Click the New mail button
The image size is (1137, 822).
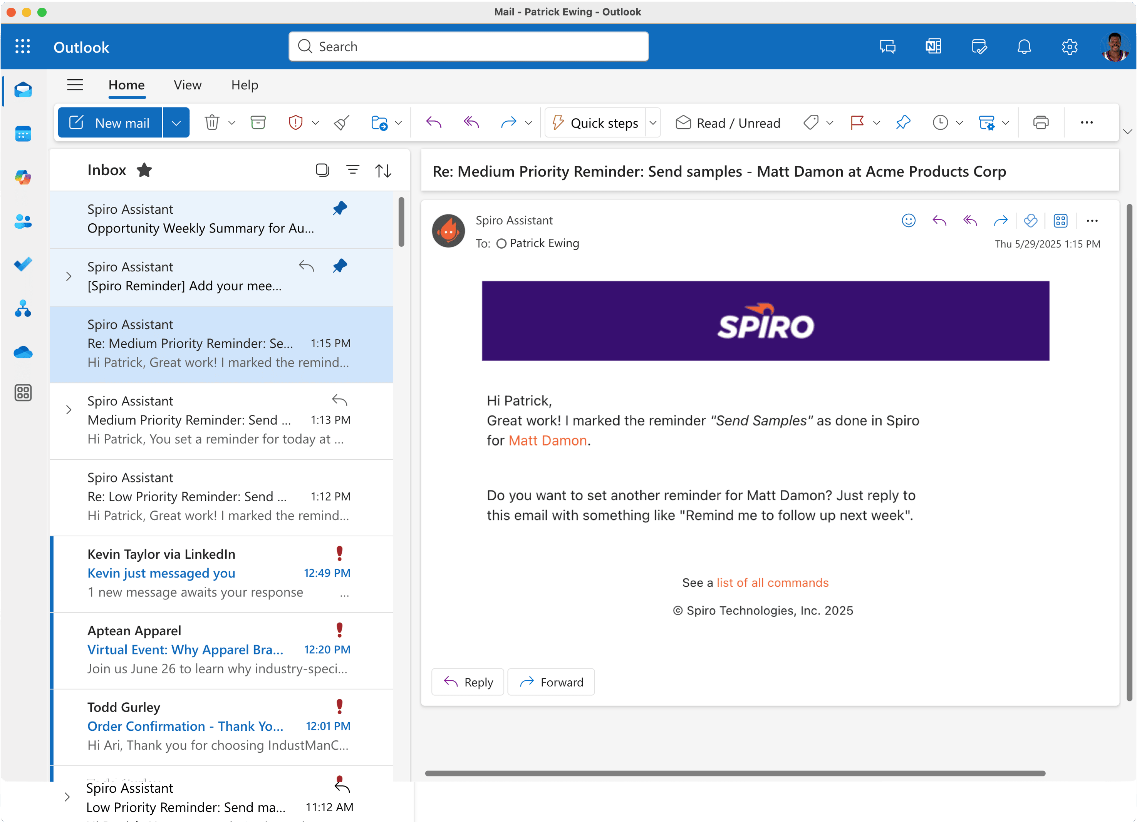pyautogui.click(x=110, y=123)
